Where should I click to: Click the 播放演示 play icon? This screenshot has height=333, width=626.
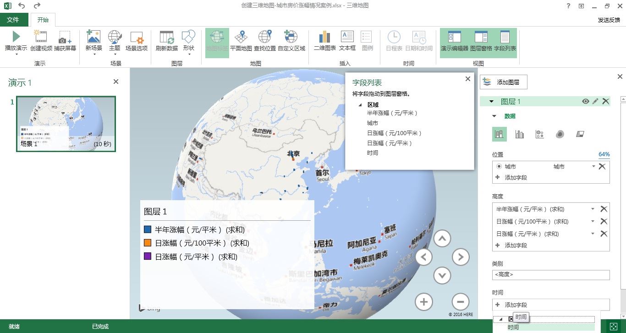pyautogui.click(x=16, y=37)
